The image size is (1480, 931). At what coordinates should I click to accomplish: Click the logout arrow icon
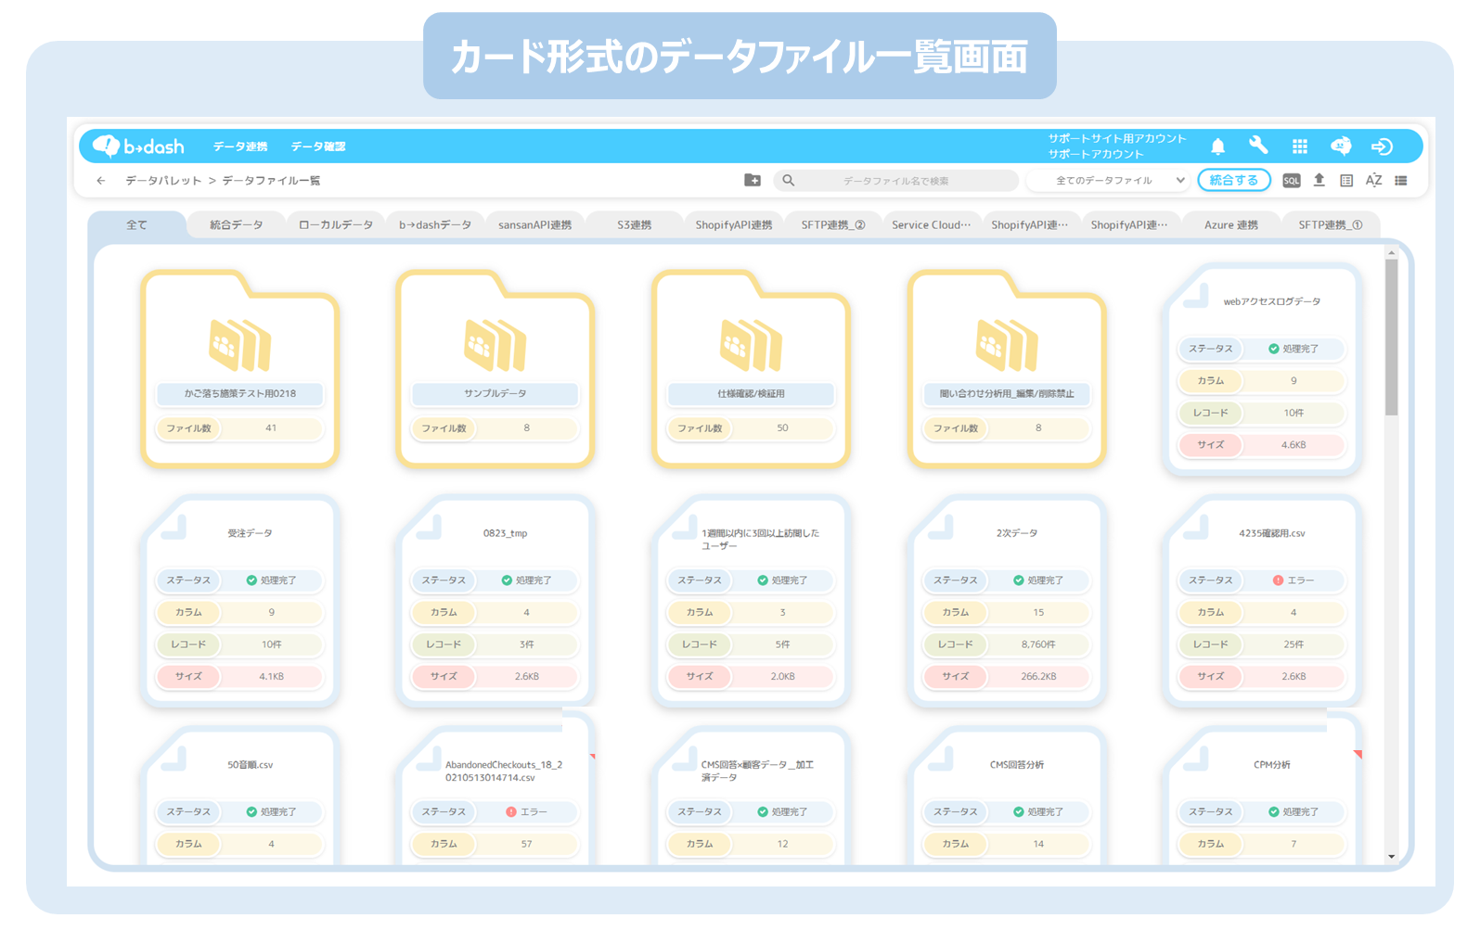pyautogui.click(x=1382, y=147)
